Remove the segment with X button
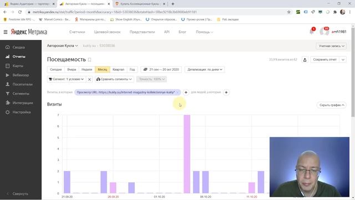Image resolution: width=355 pixels, height=200 pixels. pyautogui.click(x=89, y=79)
